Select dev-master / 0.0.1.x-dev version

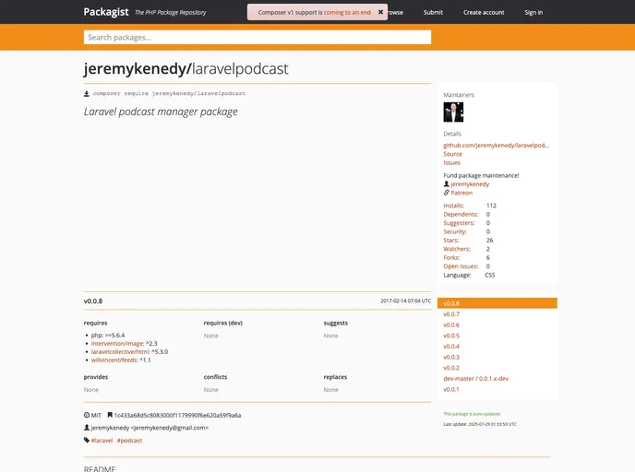pyautogui.click(x=476, y=379)
